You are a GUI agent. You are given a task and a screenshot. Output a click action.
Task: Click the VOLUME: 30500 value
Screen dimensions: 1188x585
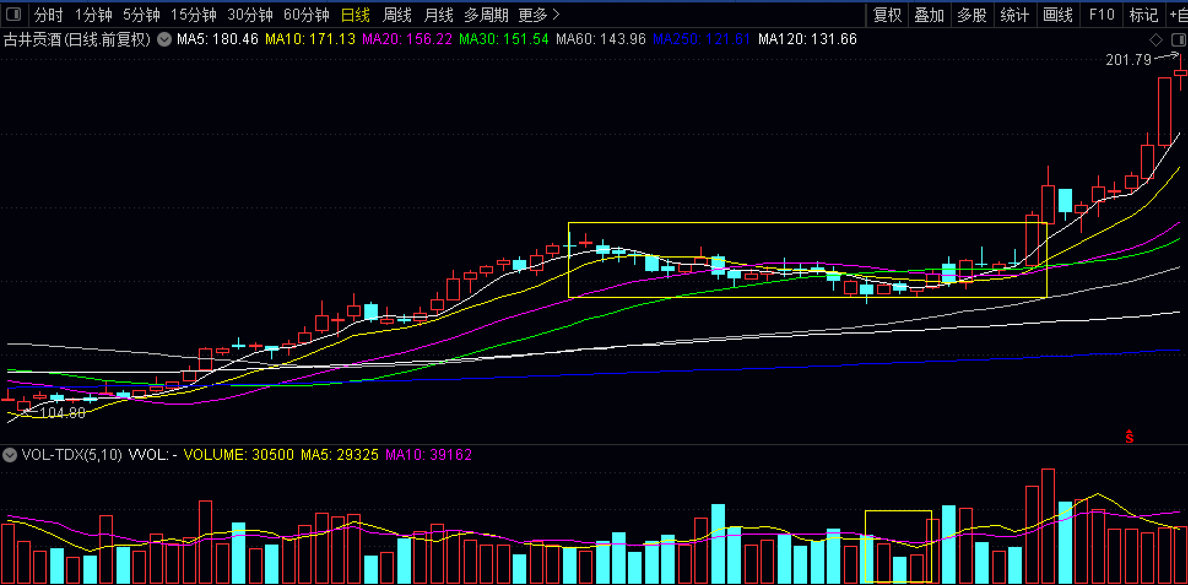[x=239, y=455]
